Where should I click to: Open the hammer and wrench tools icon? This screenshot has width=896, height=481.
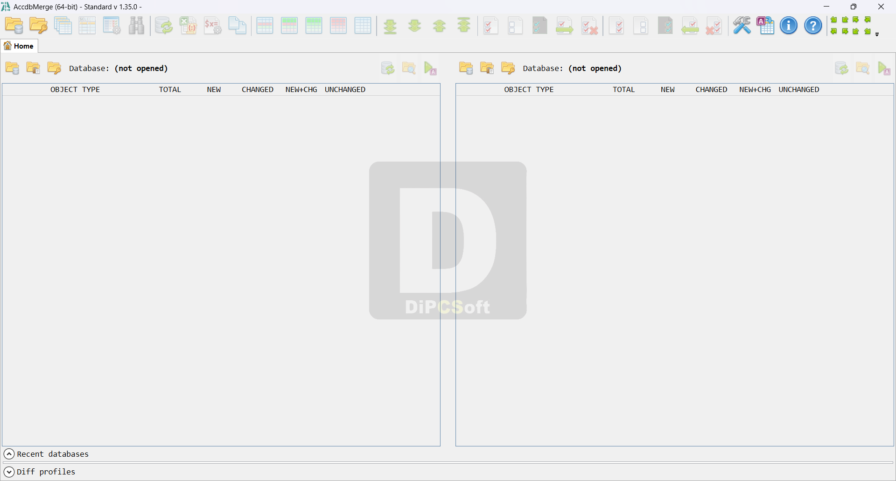click(x=742, y=26)
